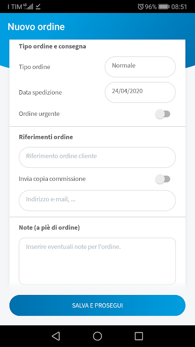Viewport: 195px width, 347px height.
Task: Tap the checkmark notification icon
Action: 38,7
